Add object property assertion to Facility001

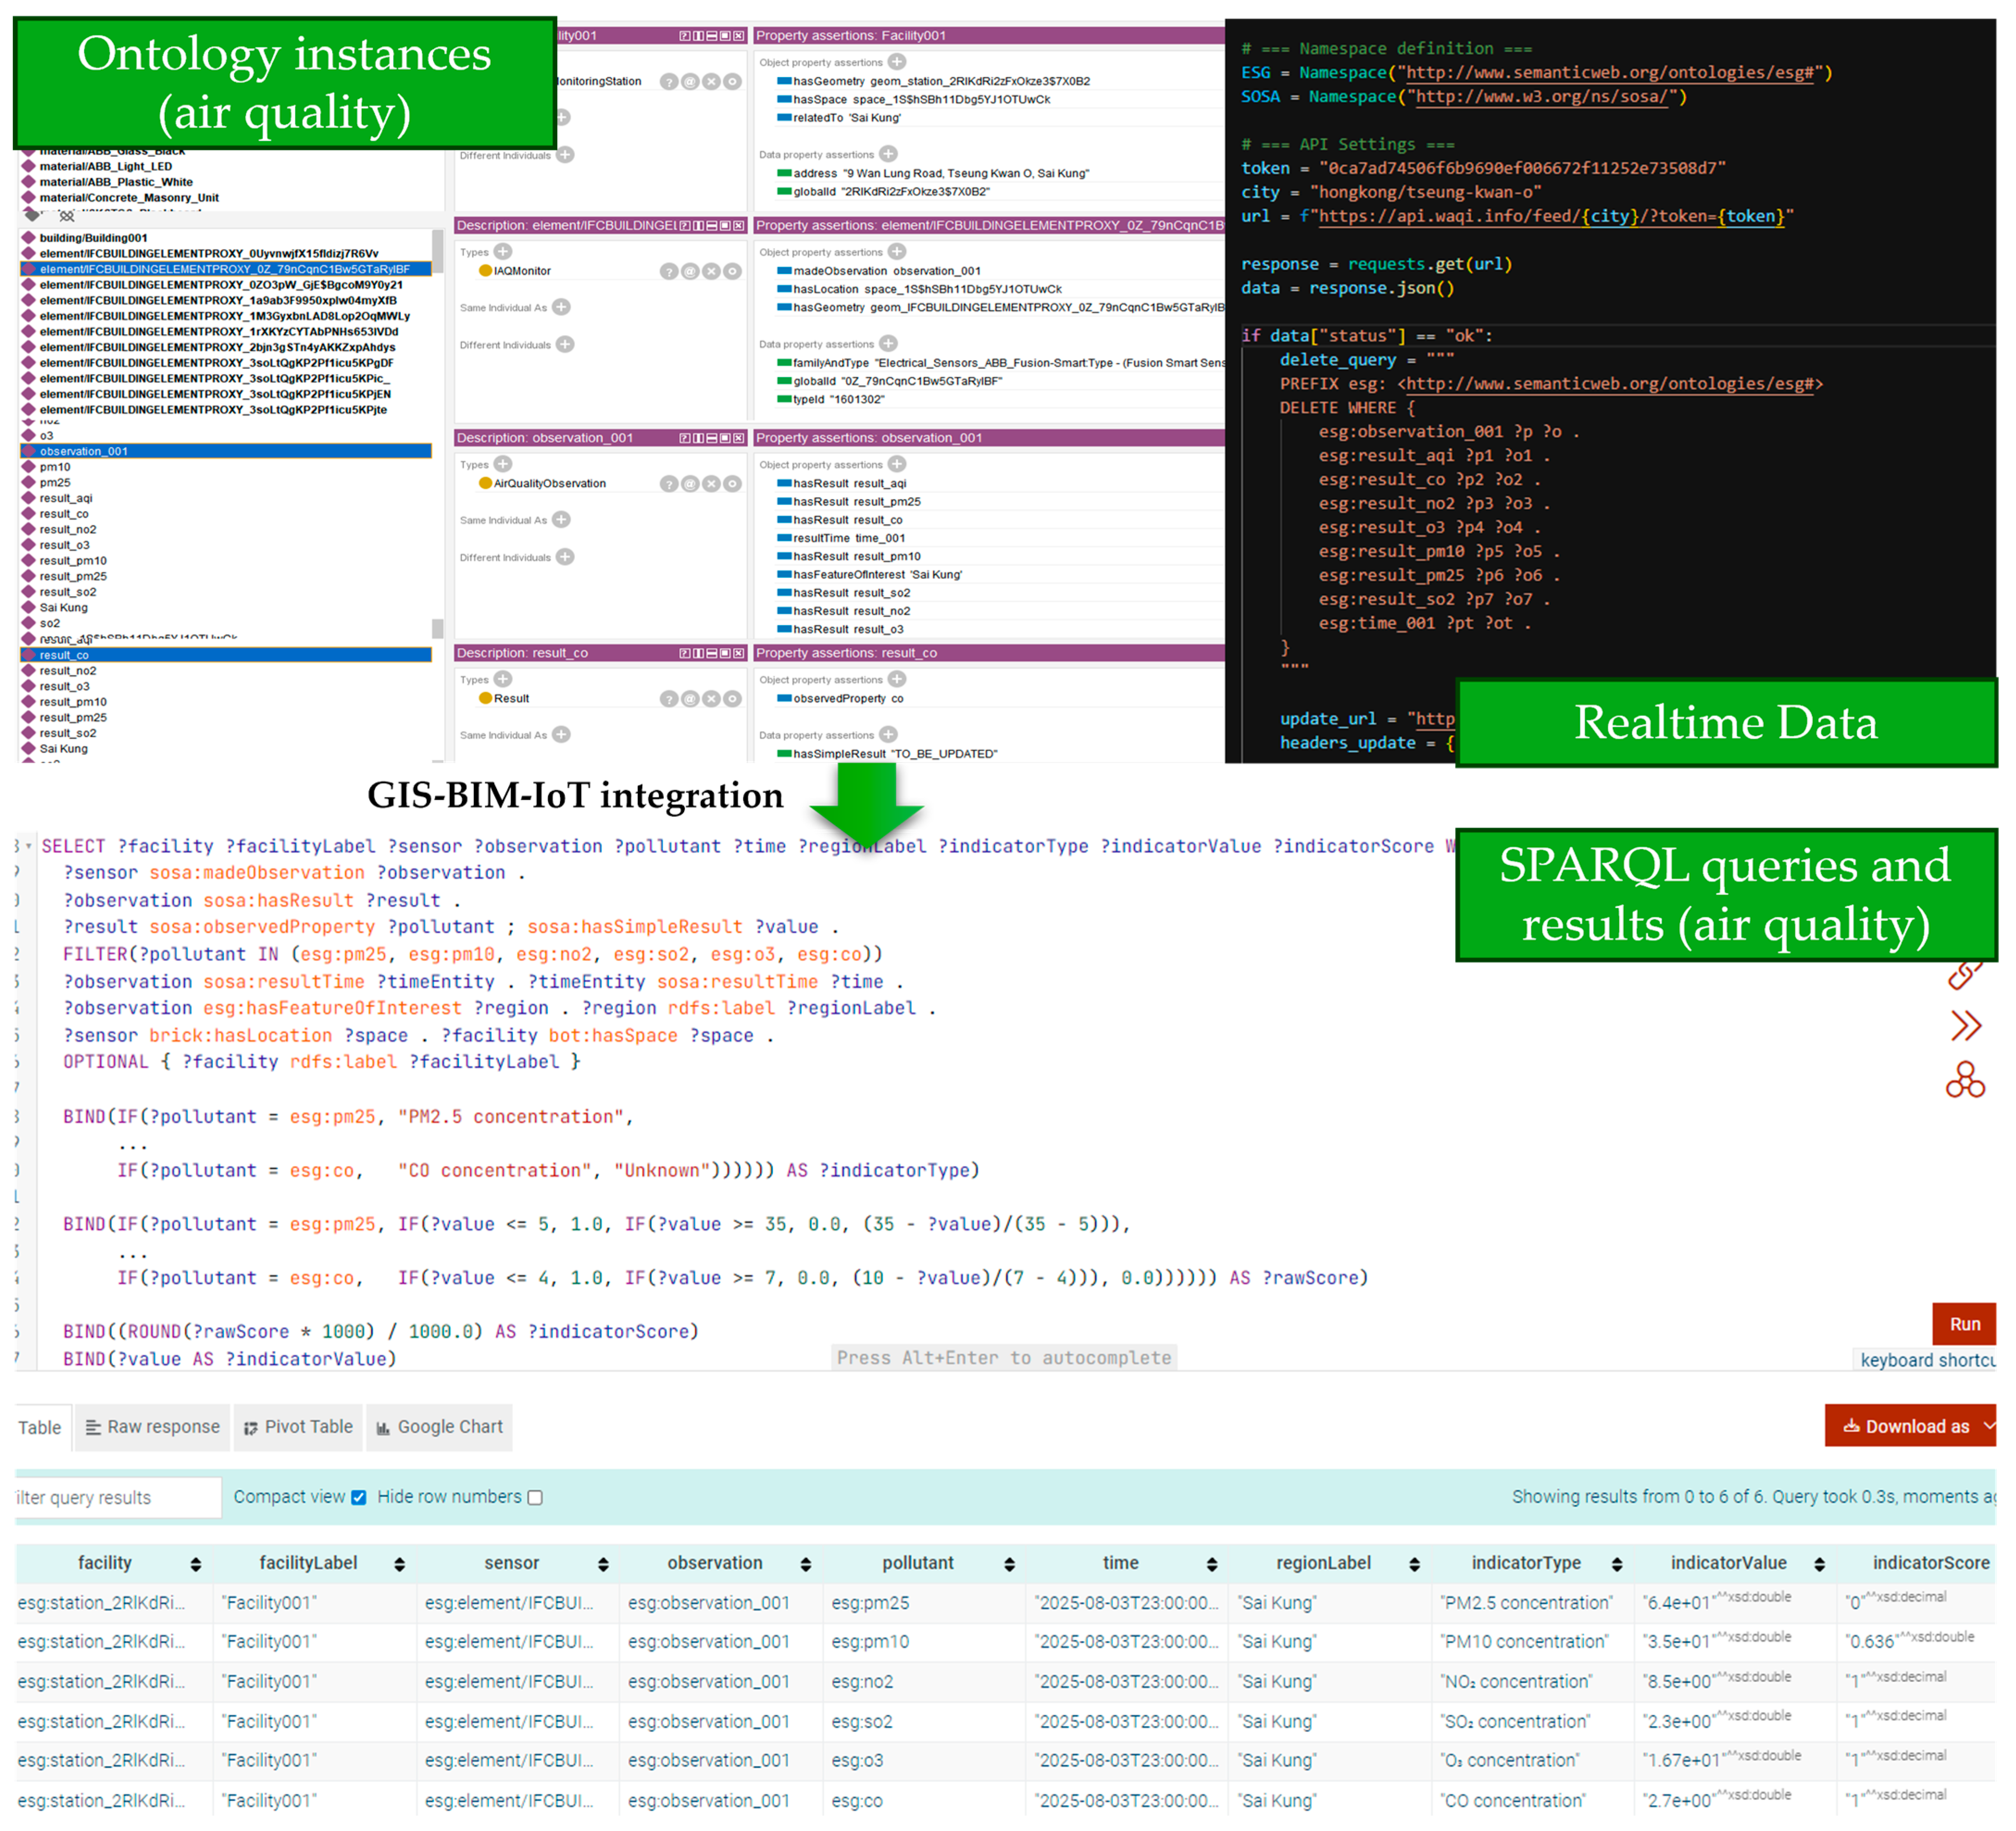click(897, 62)
